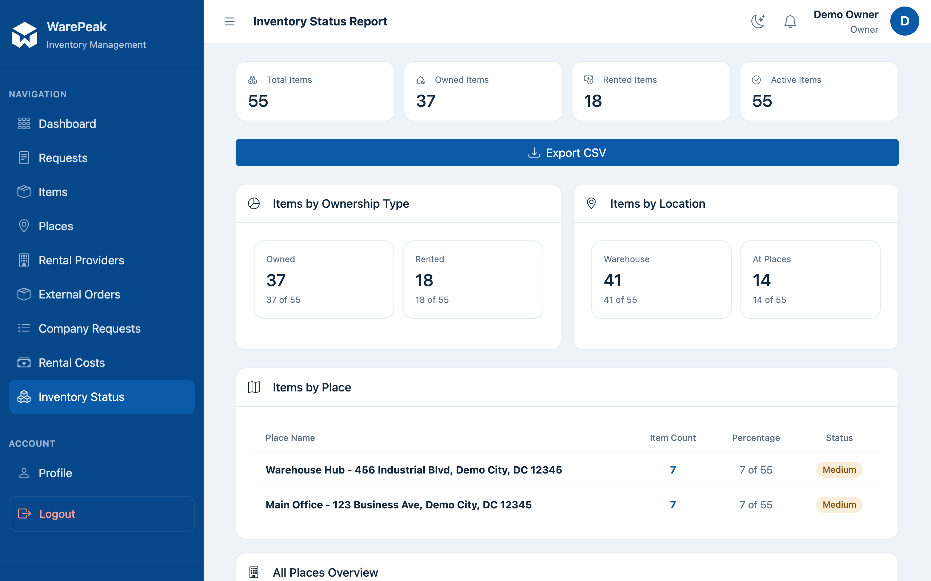Click item count 7 for Main Office

672,505
